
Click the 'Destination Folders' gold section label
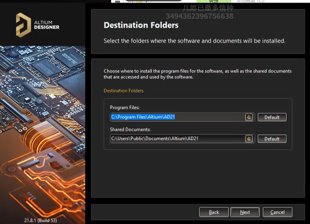(x=124, y=90)
